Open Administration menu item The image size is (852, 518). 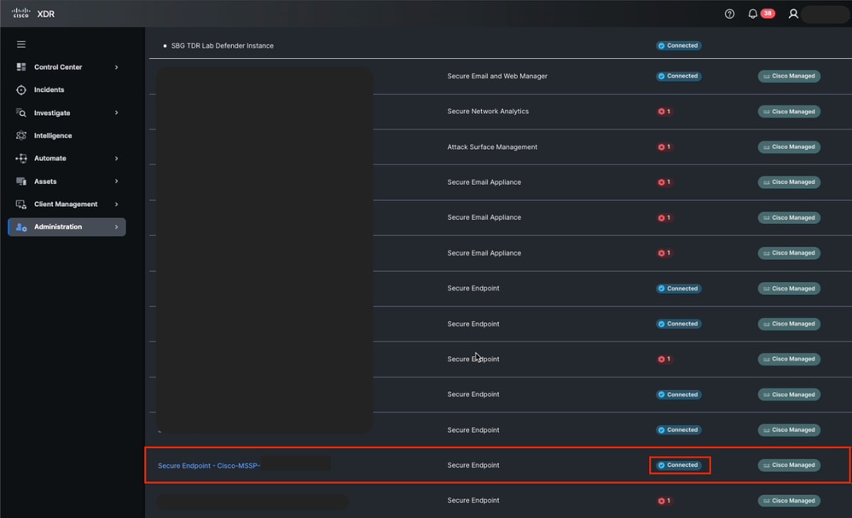point(67,227)
